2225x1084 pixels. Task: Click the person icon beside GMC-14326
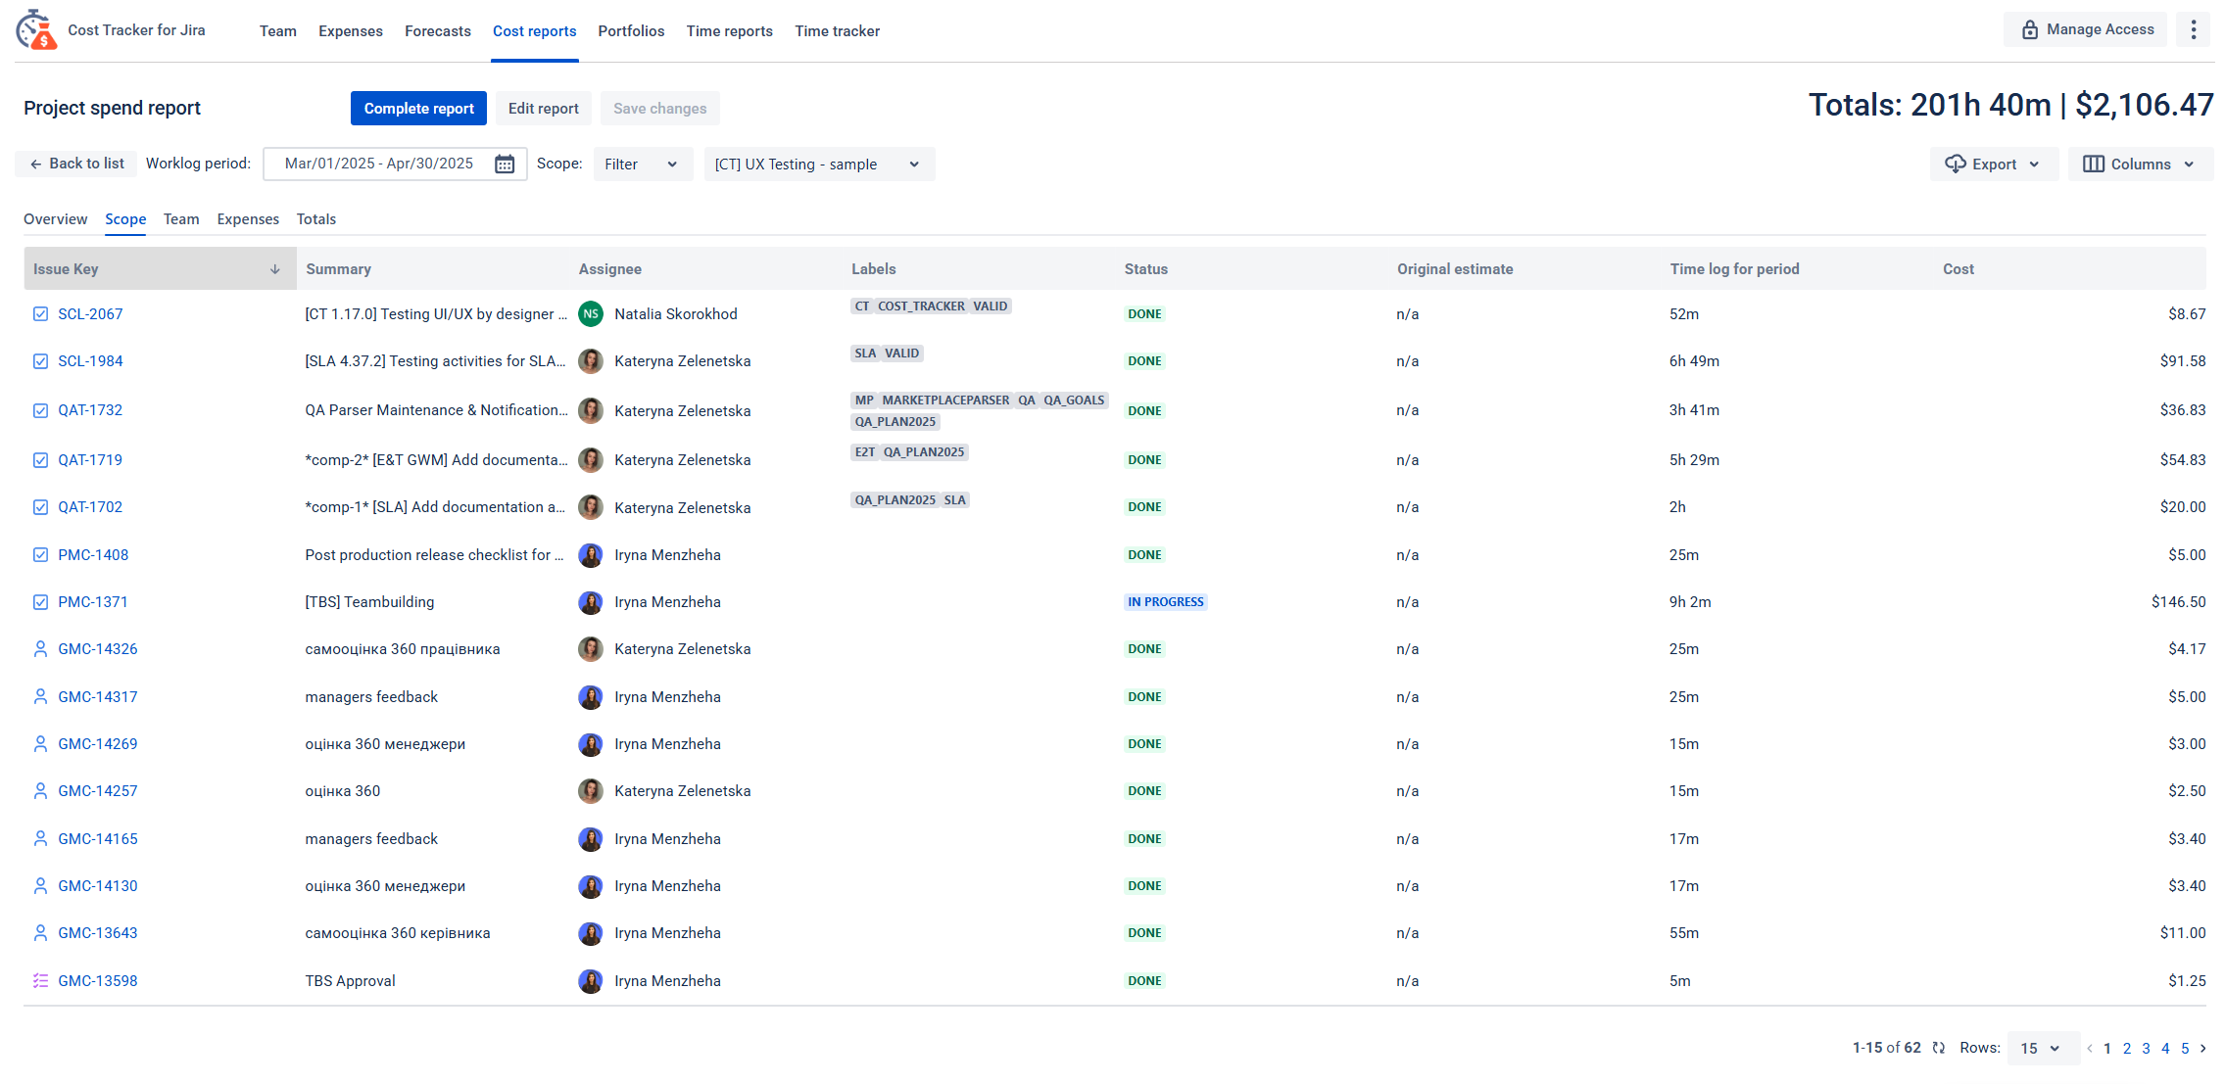tap(40, 649)
